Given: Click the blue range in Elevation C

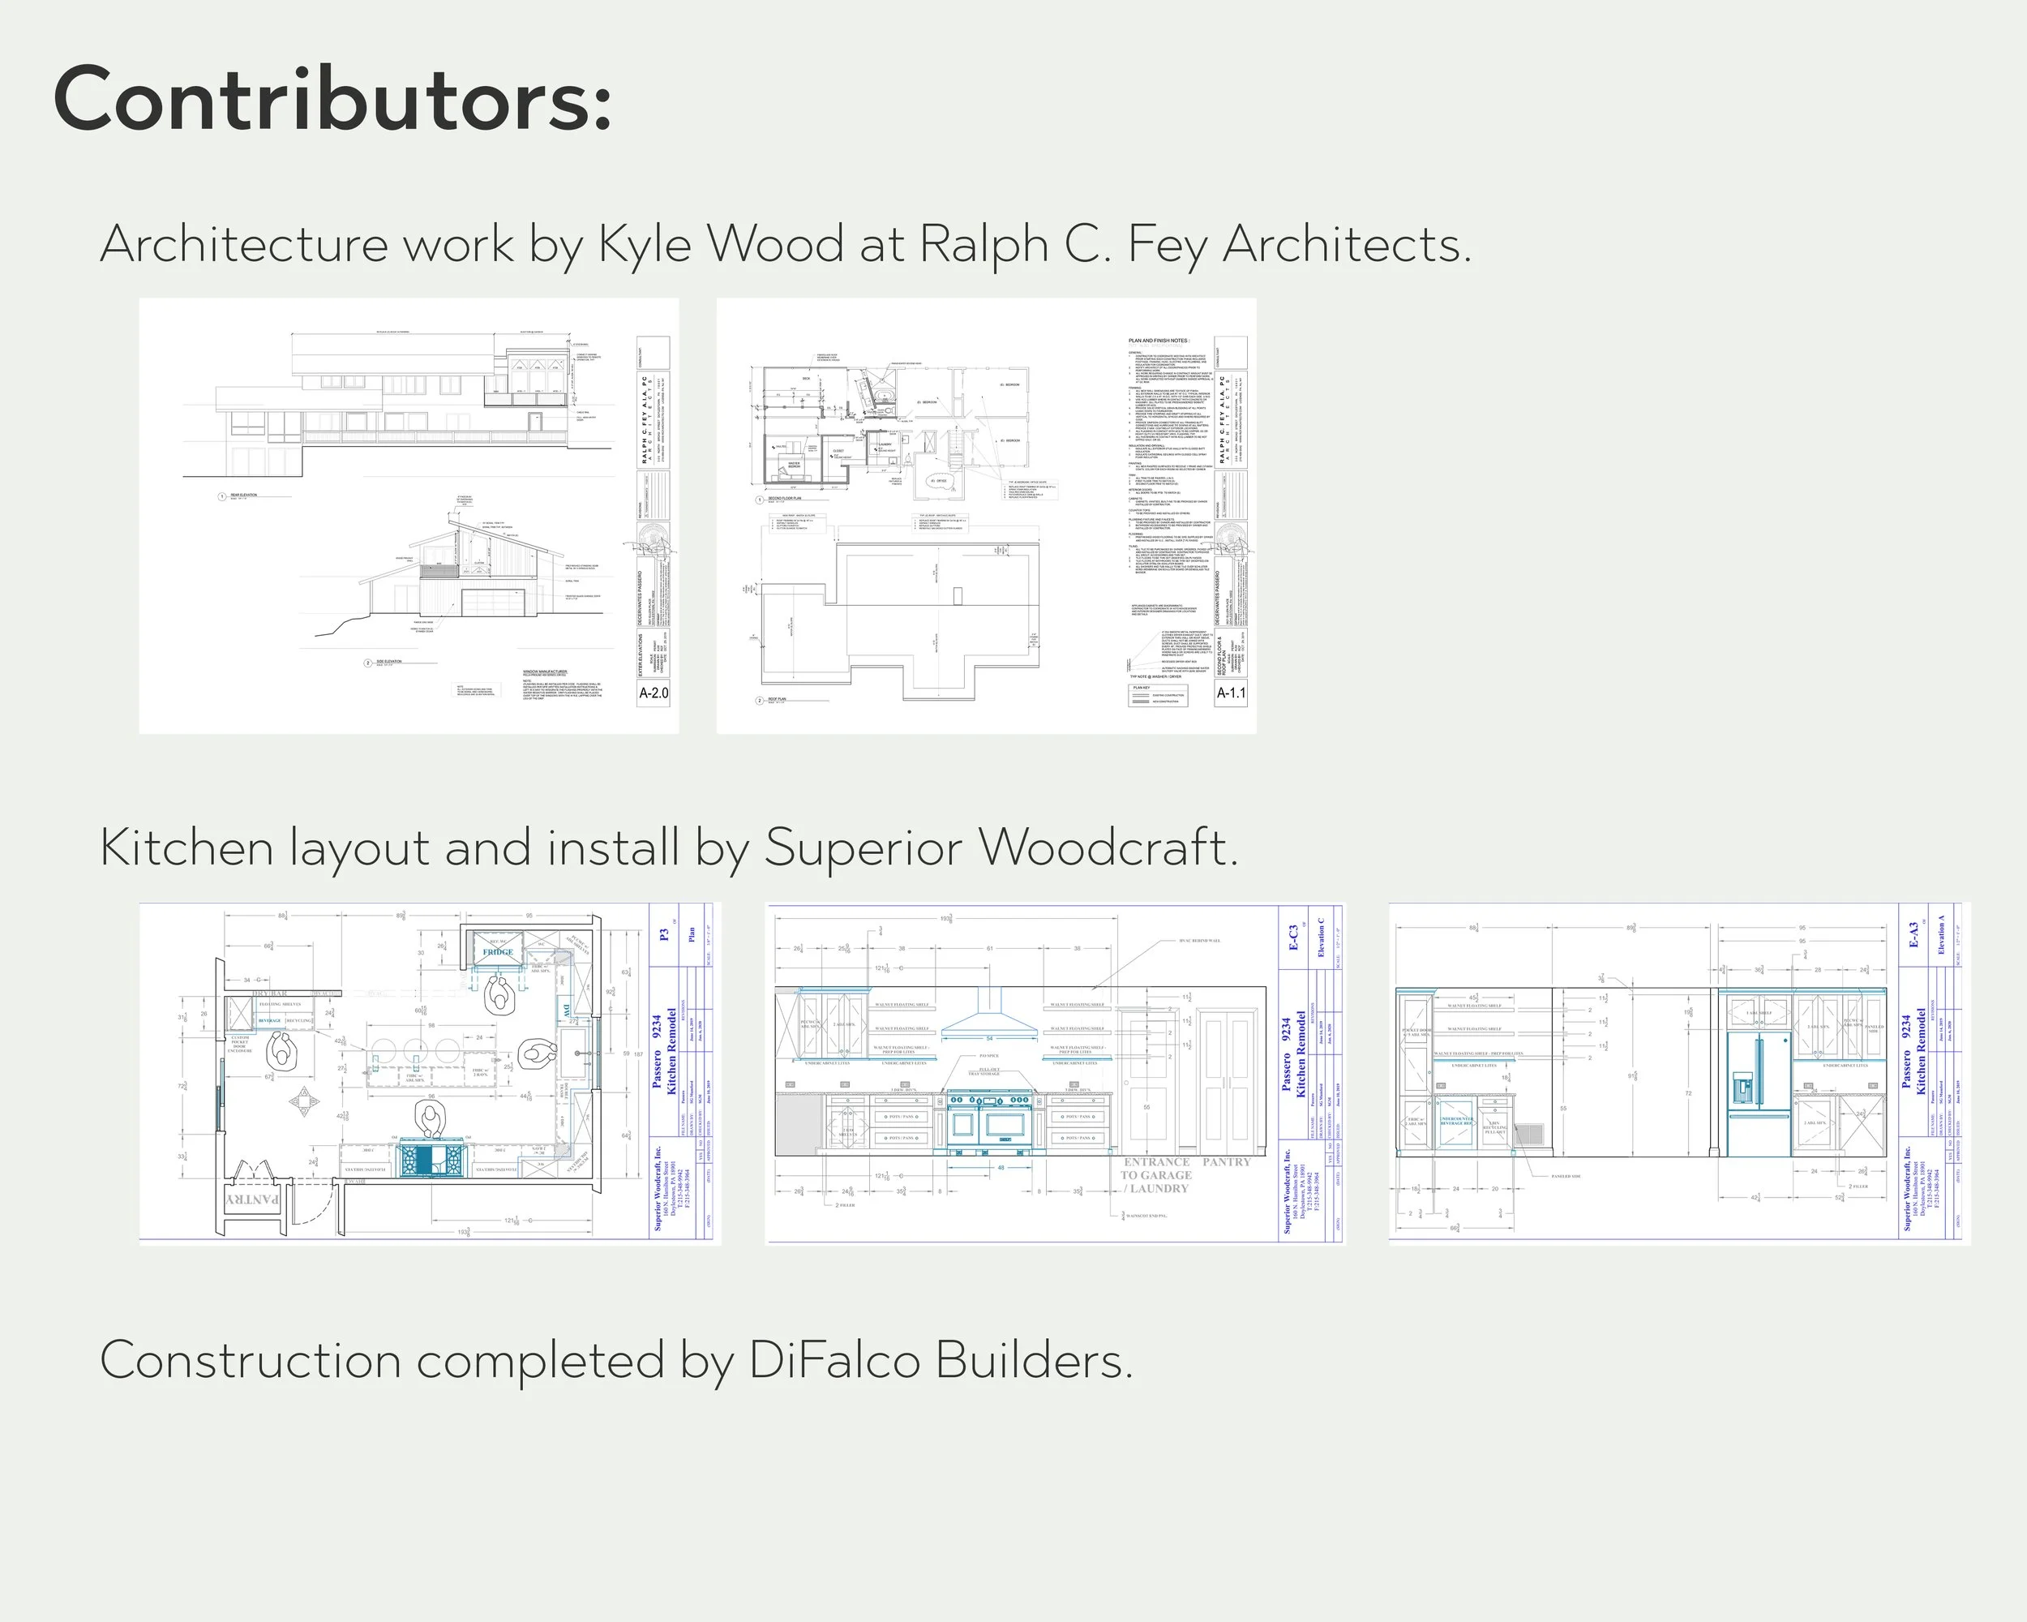Looking at the screenshot, I should tap(991, 1121).
